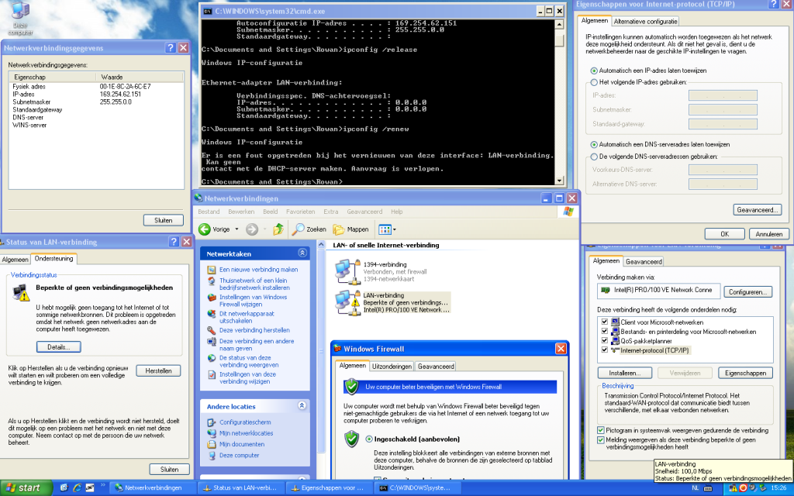
Task: Click the Herstellen button
Action: point(158,371)
